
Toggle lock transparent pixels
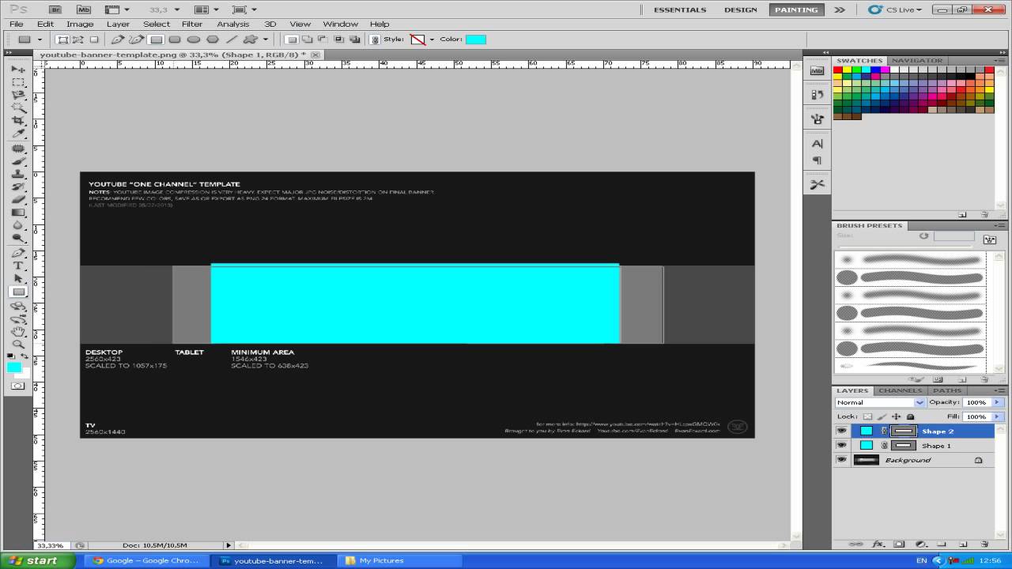[867, 416]
